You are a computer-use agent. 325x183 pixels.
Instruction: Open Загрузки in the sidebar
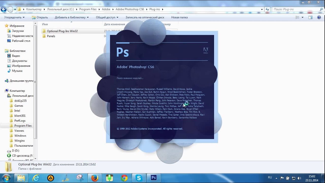click(x=18, y=31)
